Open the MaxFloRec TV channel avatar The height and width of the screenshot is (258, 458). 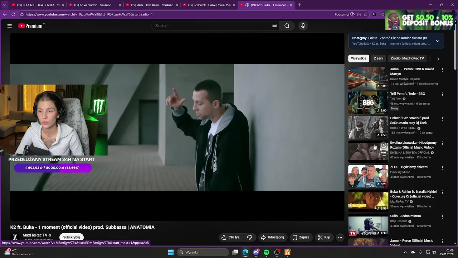pyautogui.click(x=15, y=237)
